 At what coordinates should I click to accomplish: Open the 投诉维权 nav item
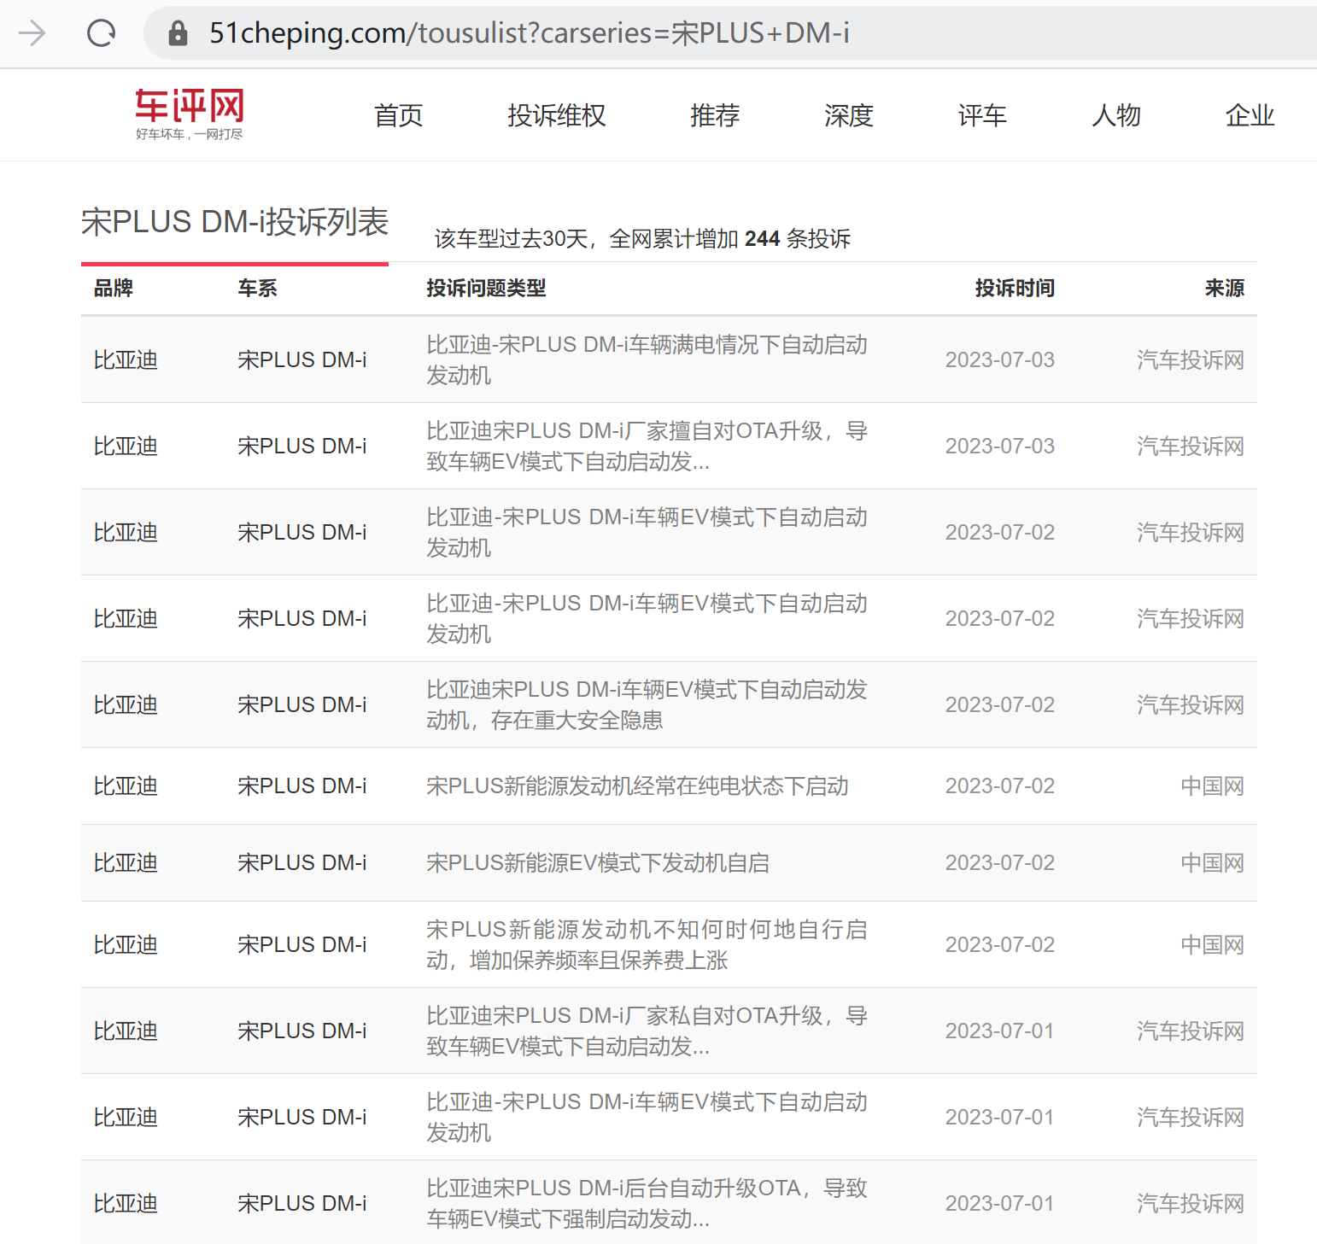click(x=557, y=115)
